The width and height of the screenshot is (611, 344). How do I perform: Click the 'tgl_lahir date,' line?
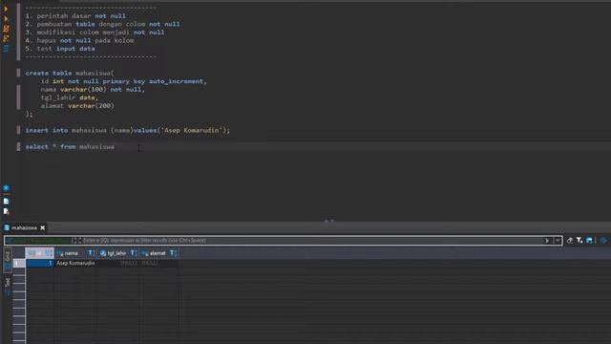[70, 97]
